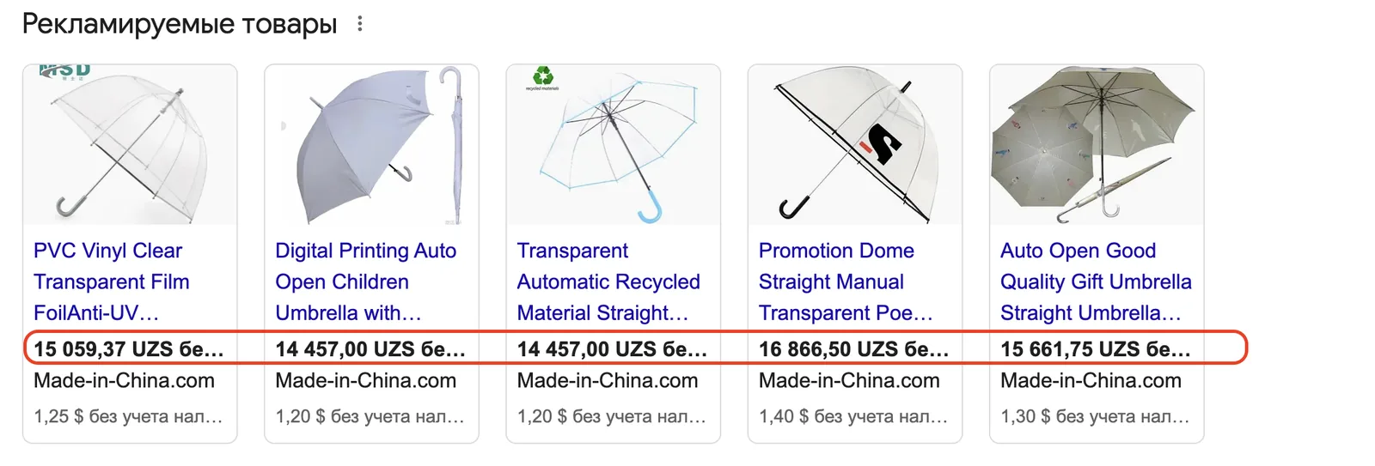Open Promotion Dome Straight Manual link
The width and height of the screenshot is (1375, 466).
click(846, 281)
